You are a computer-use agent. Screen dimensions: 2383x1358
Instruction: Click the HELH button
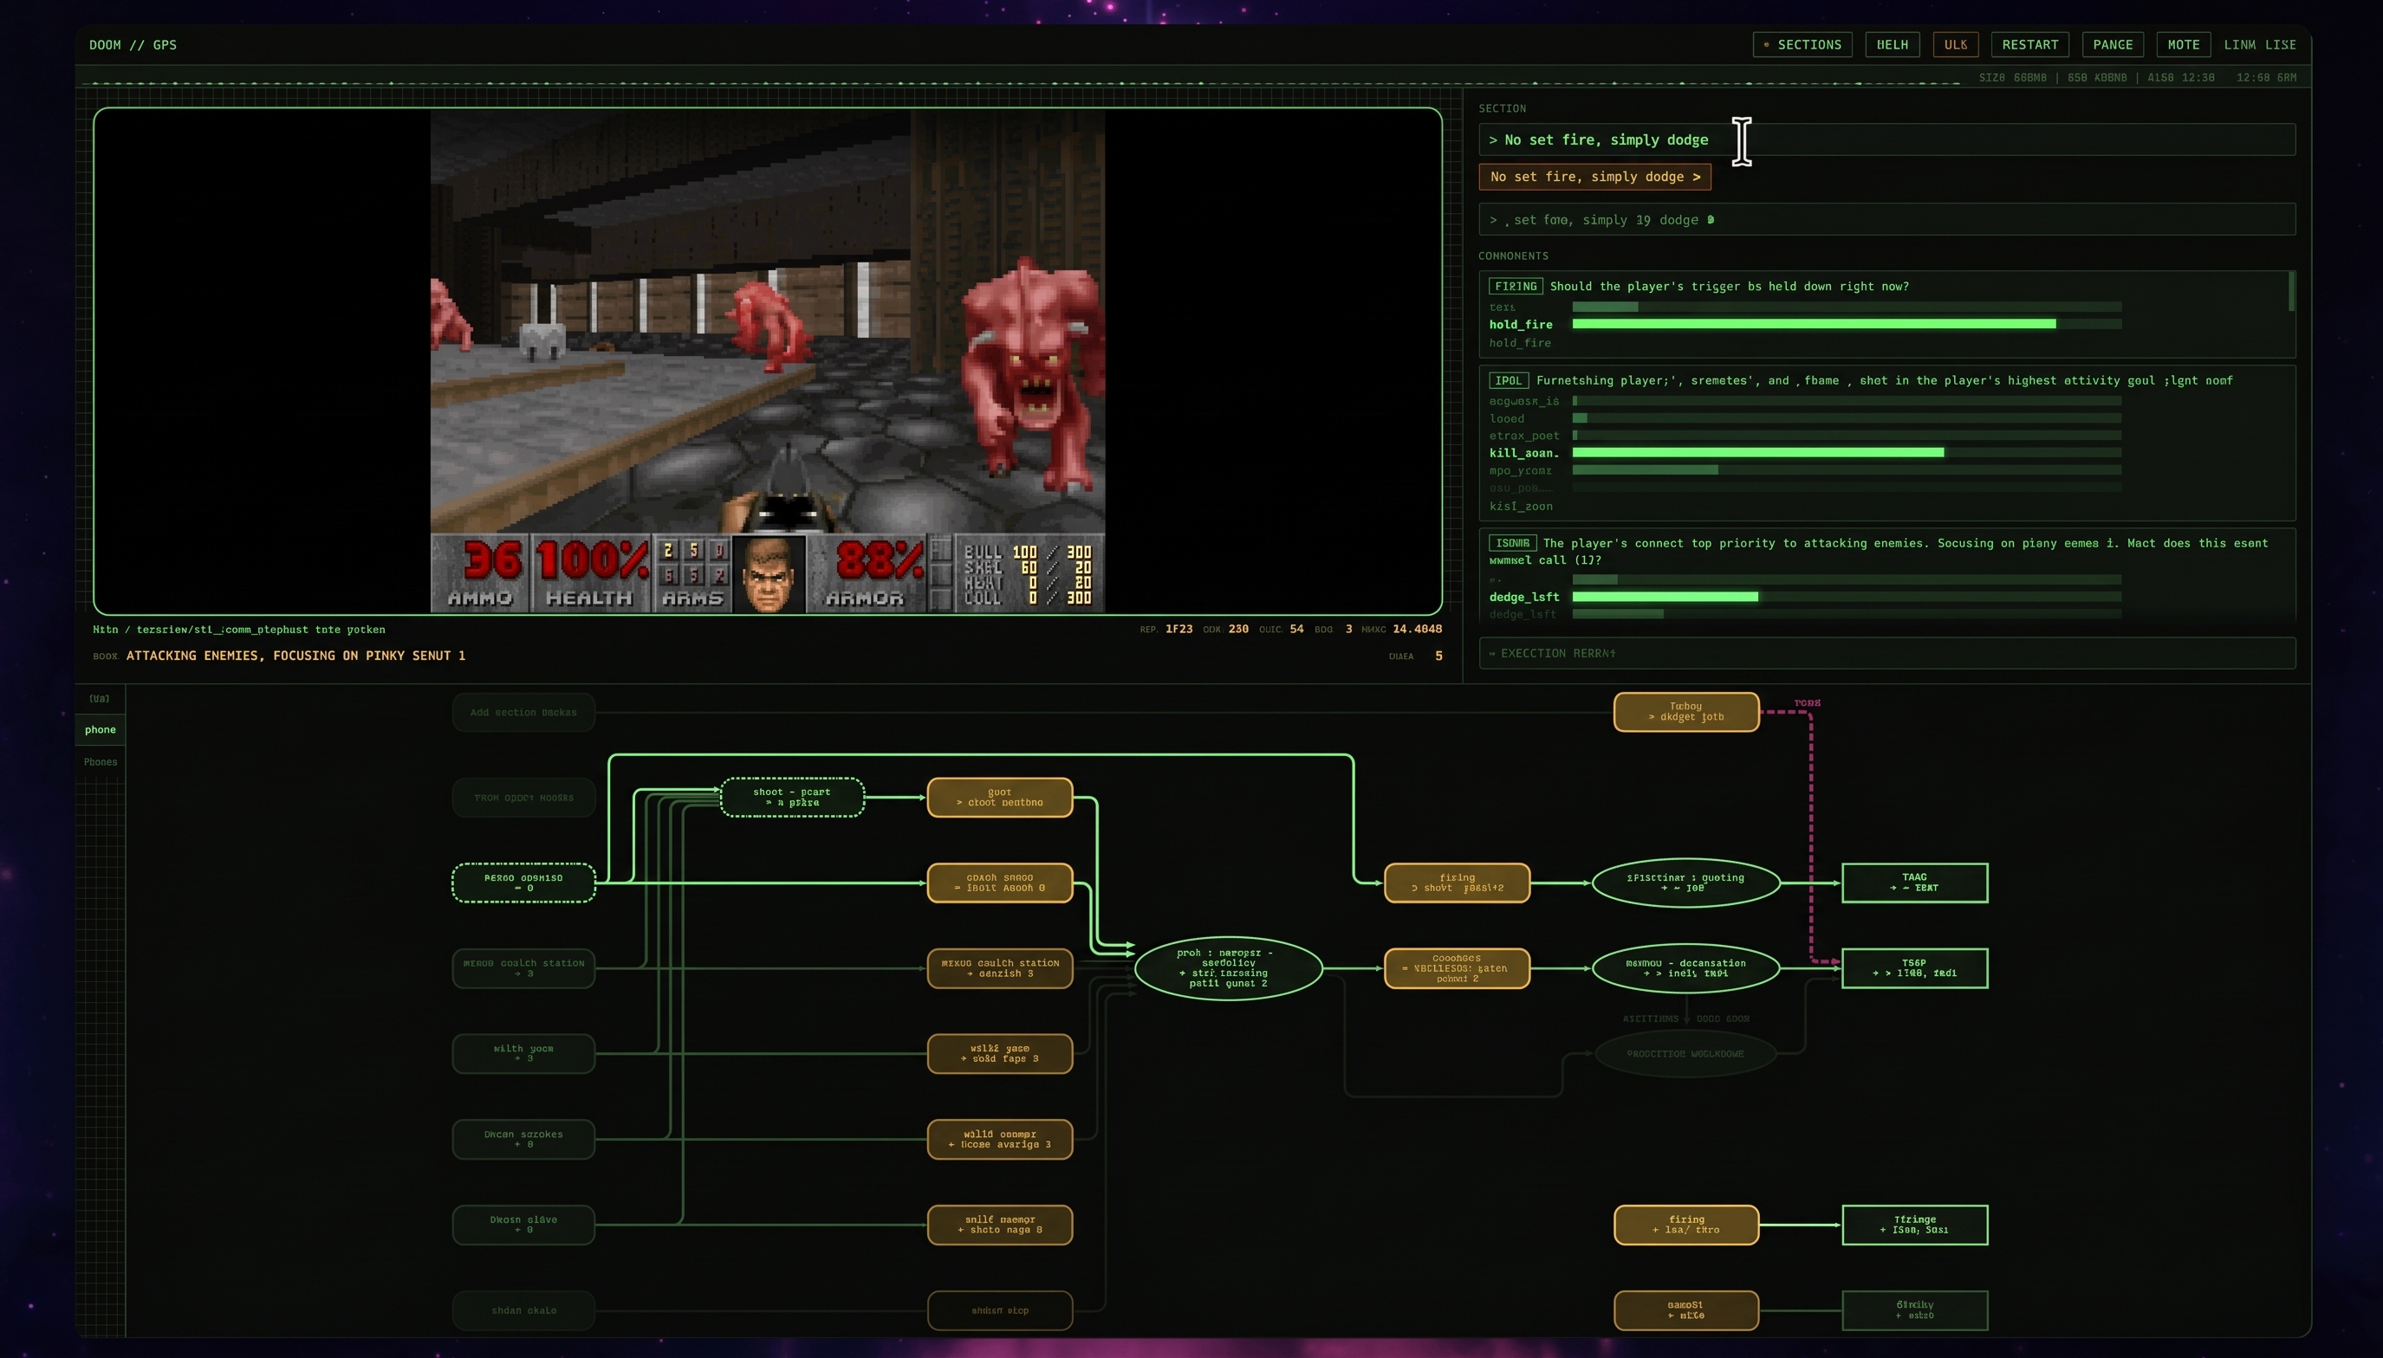1892,45
